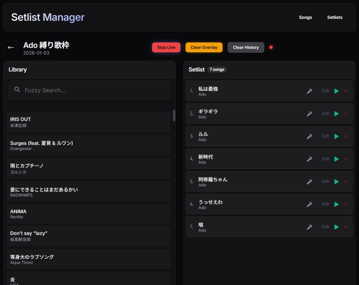Open the Edit dialog for 新時代
Image resolution: width=359 pixels, height=285 pixels.
325,159
